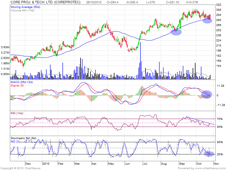Select the blue ellipse near the August price low

(x=176, y=32)
